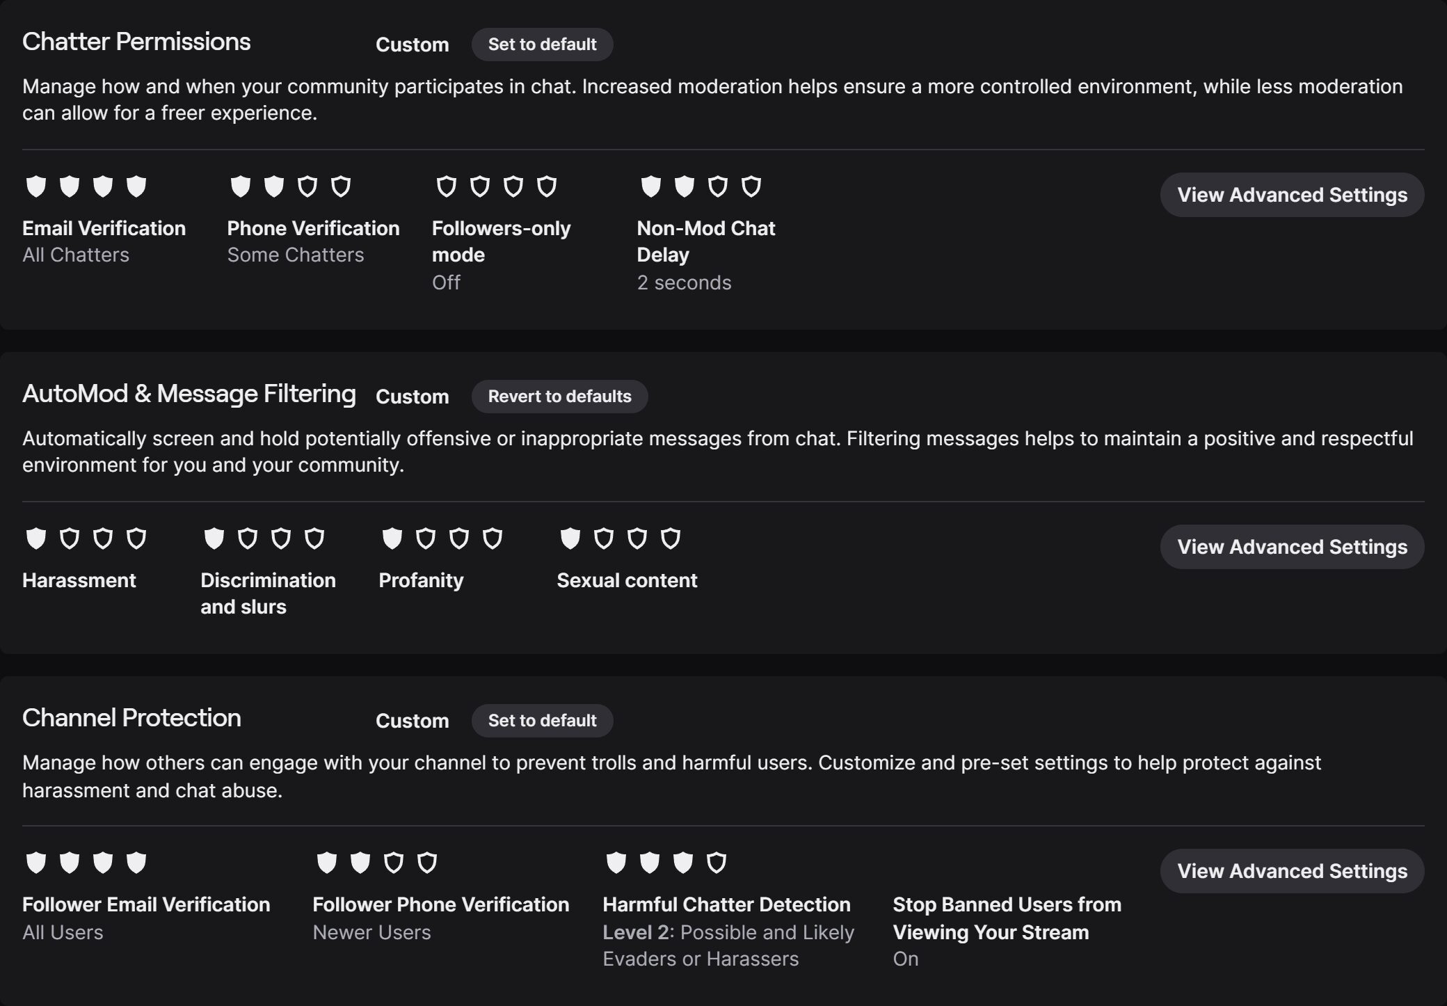The width and height of the screenshot is (1447, 1006).
Task: Set Non-Mod Chat Delay to fourth shield
Action: 751,186
